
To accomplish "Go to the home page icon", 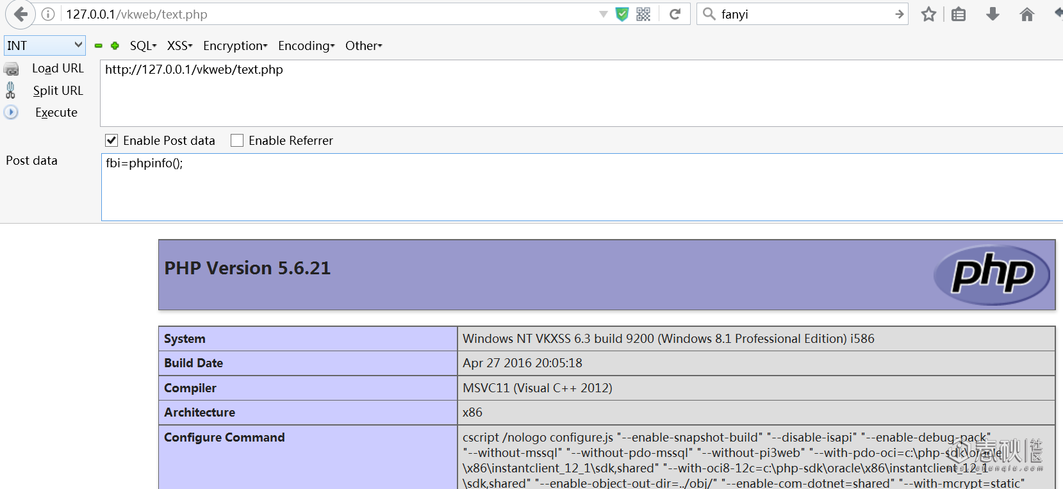I will 1026,14.
